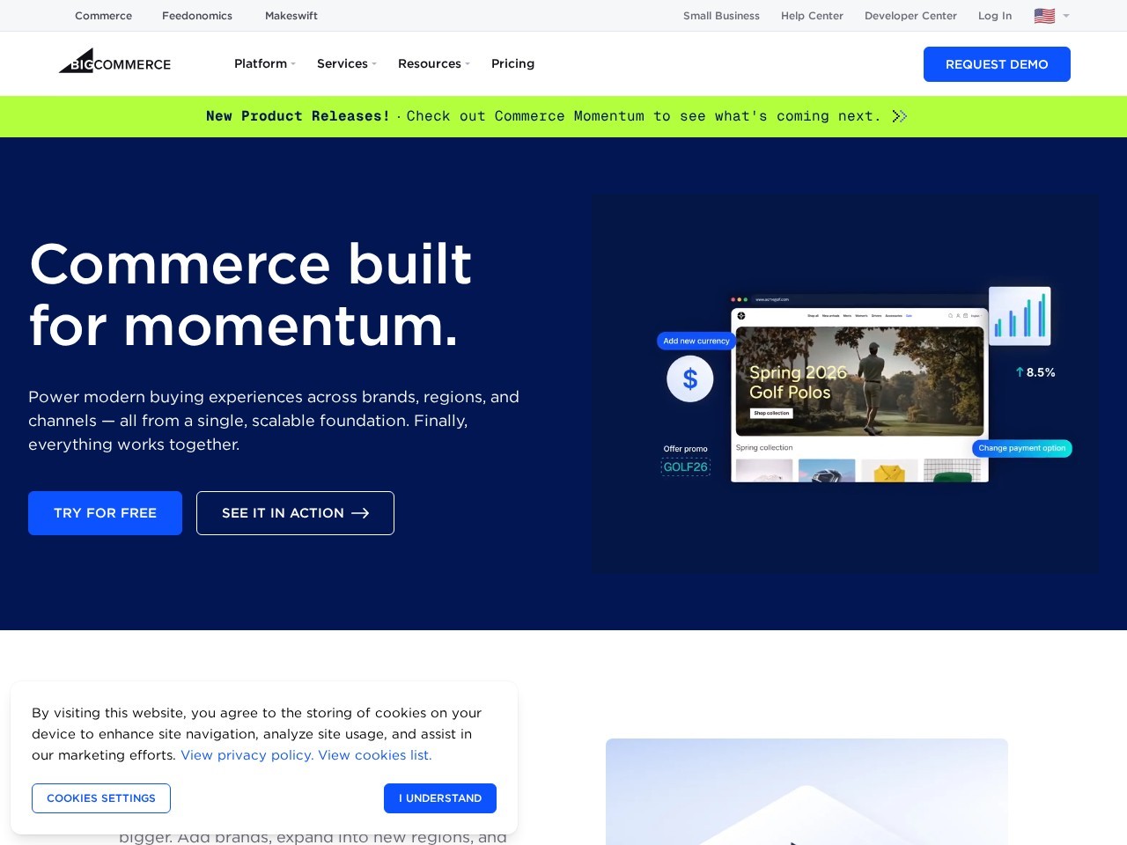1127x845 pixels.
Task: Click the Change payment option tag
Action: click(x=1022, y=448)
